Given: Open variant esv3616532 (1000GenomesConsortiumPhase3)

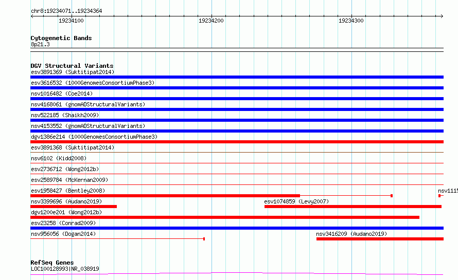Looking at the screenshot, I should pos(93,83).
